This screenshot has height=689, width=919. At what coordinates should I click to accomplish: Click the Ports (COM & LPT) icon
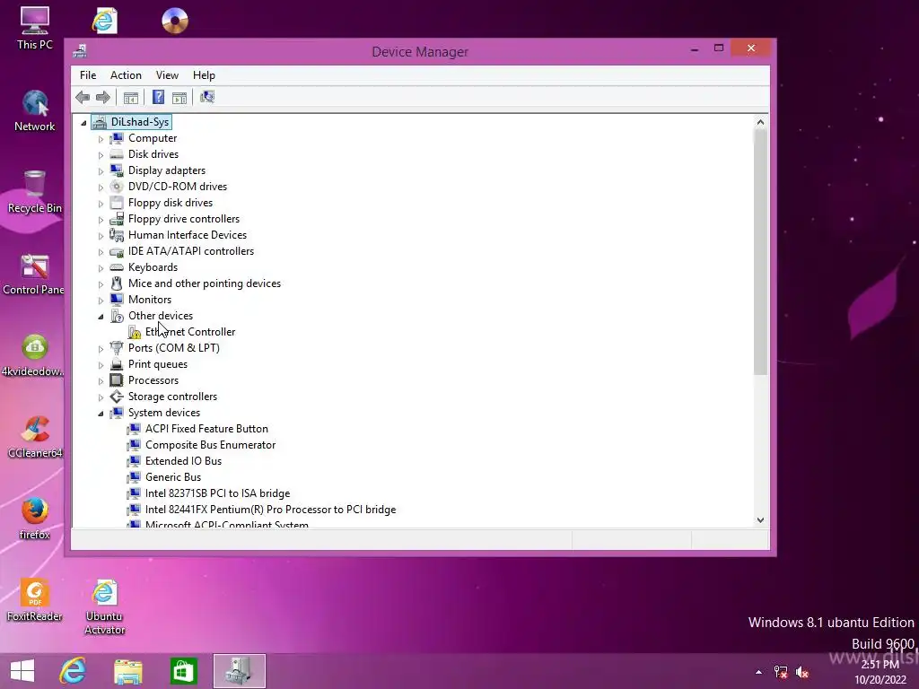click(117, 348)
